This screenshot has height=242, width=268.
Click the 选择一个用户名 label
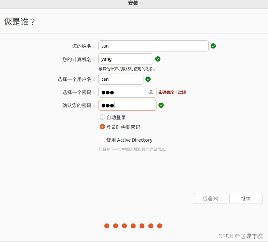click(76, 79)
